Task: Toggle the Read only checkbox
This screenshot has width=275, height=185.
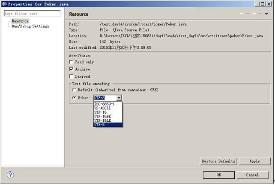Action: pos(72,62)
